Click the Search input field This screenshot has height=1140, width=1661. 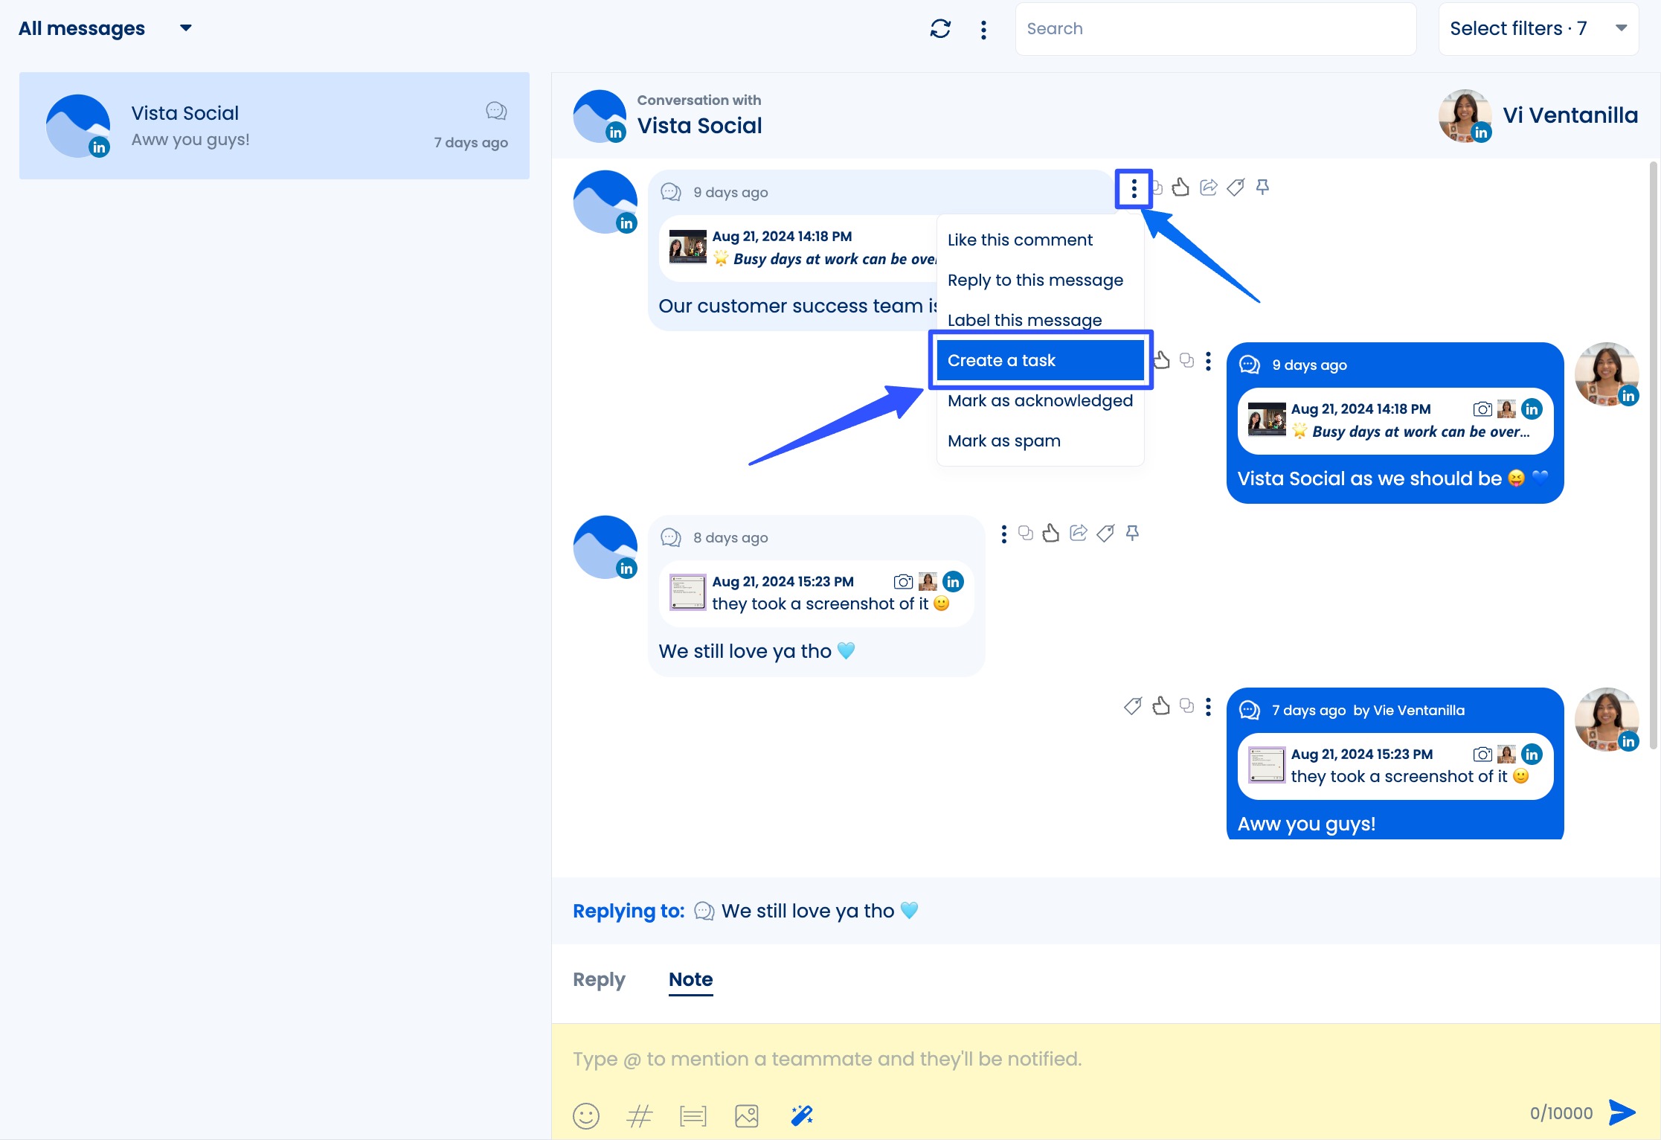(x=1215, y=28)
